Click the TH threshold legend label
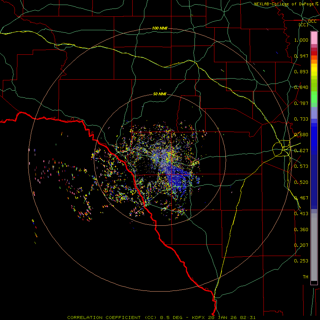The height and width of the screenshot is (320, 320). pyautogui.click(x=305, y=277)
